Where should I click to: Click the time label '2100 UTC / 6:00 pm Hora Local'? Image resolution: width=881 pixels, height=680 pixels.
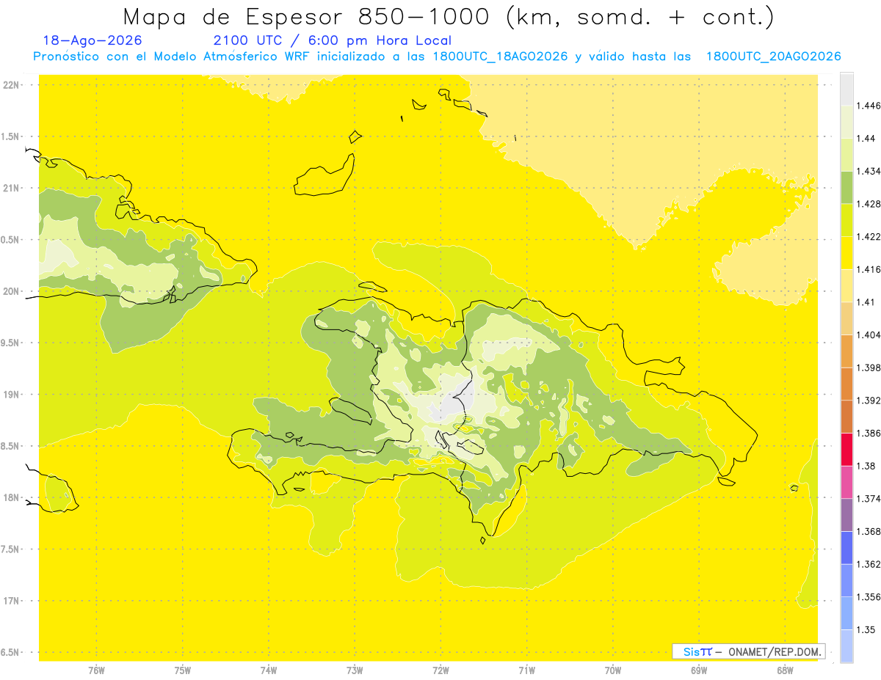click(x=332, y=41)
